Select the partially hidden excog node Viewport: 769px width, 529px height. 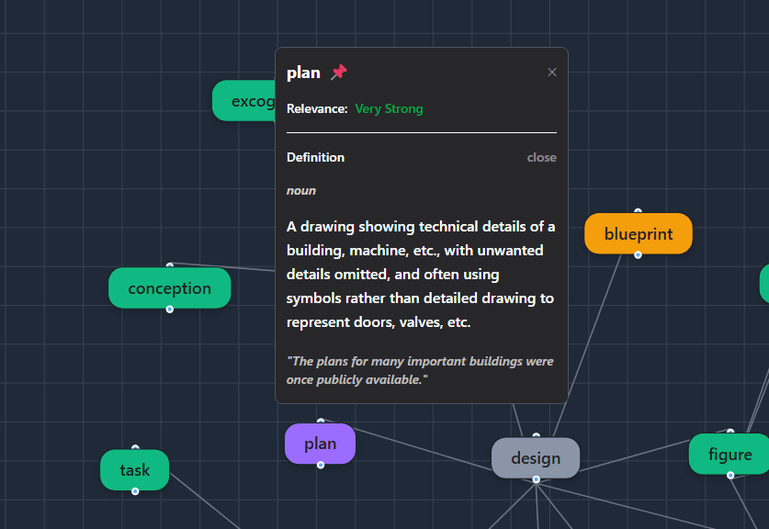[243, 101]
